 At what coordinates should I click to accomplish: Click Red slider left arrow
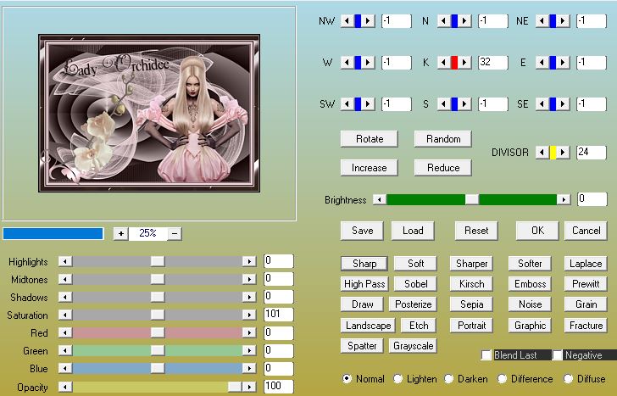coord(65,332)
